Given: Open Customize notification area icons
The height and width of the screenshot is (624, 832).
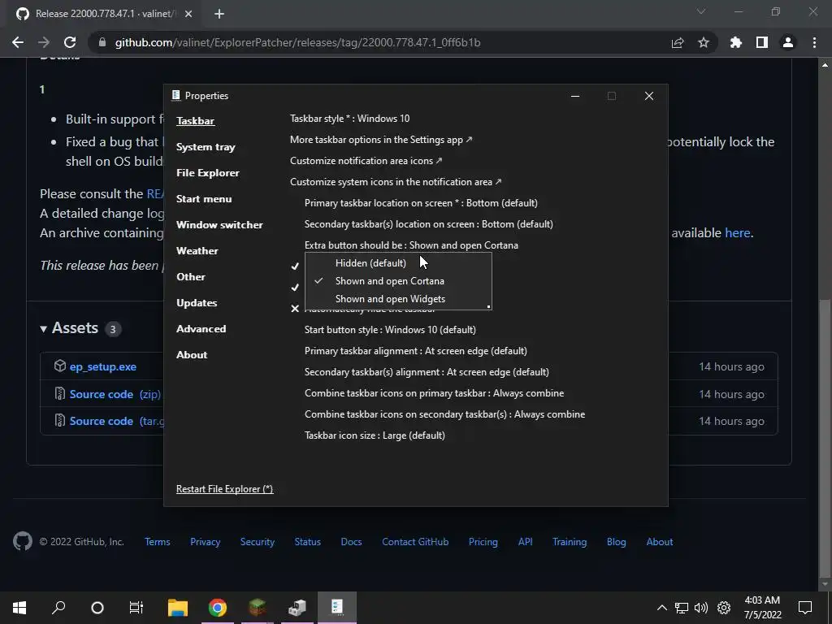Looking at the screenshot, I should (x=366, y=161).
